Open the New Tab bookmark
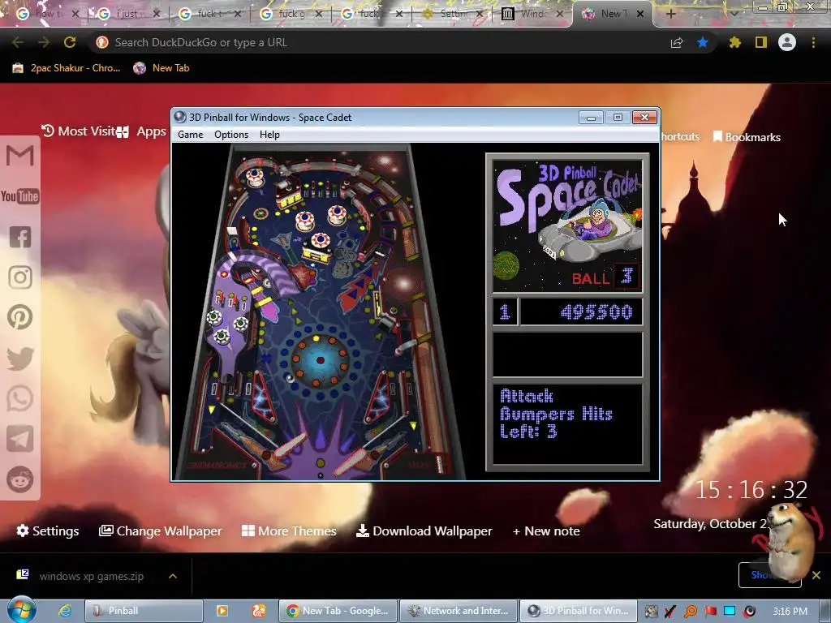Viewport: 831px width, 623px height. click(x=161, y=68)
